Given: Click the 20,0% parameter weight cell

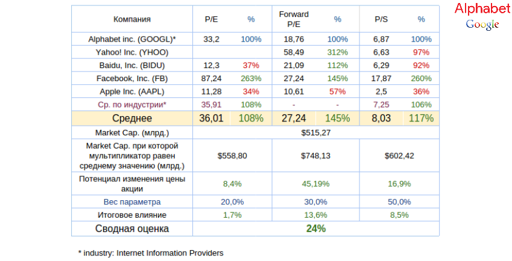Looking at the screenshot, I should tap(232, 202).
